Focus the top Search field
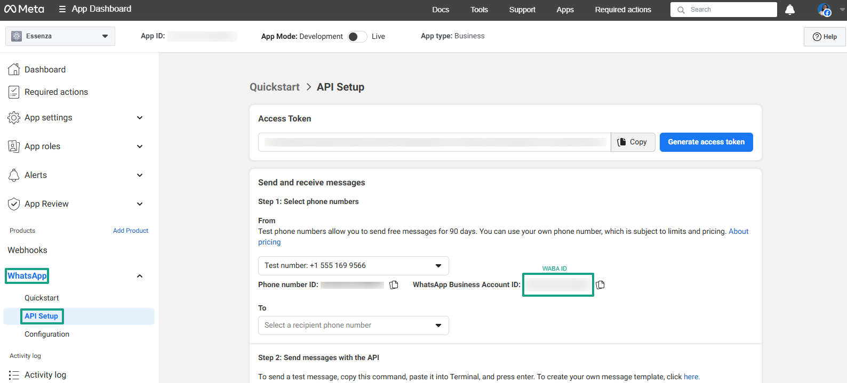 coord(724,10)
